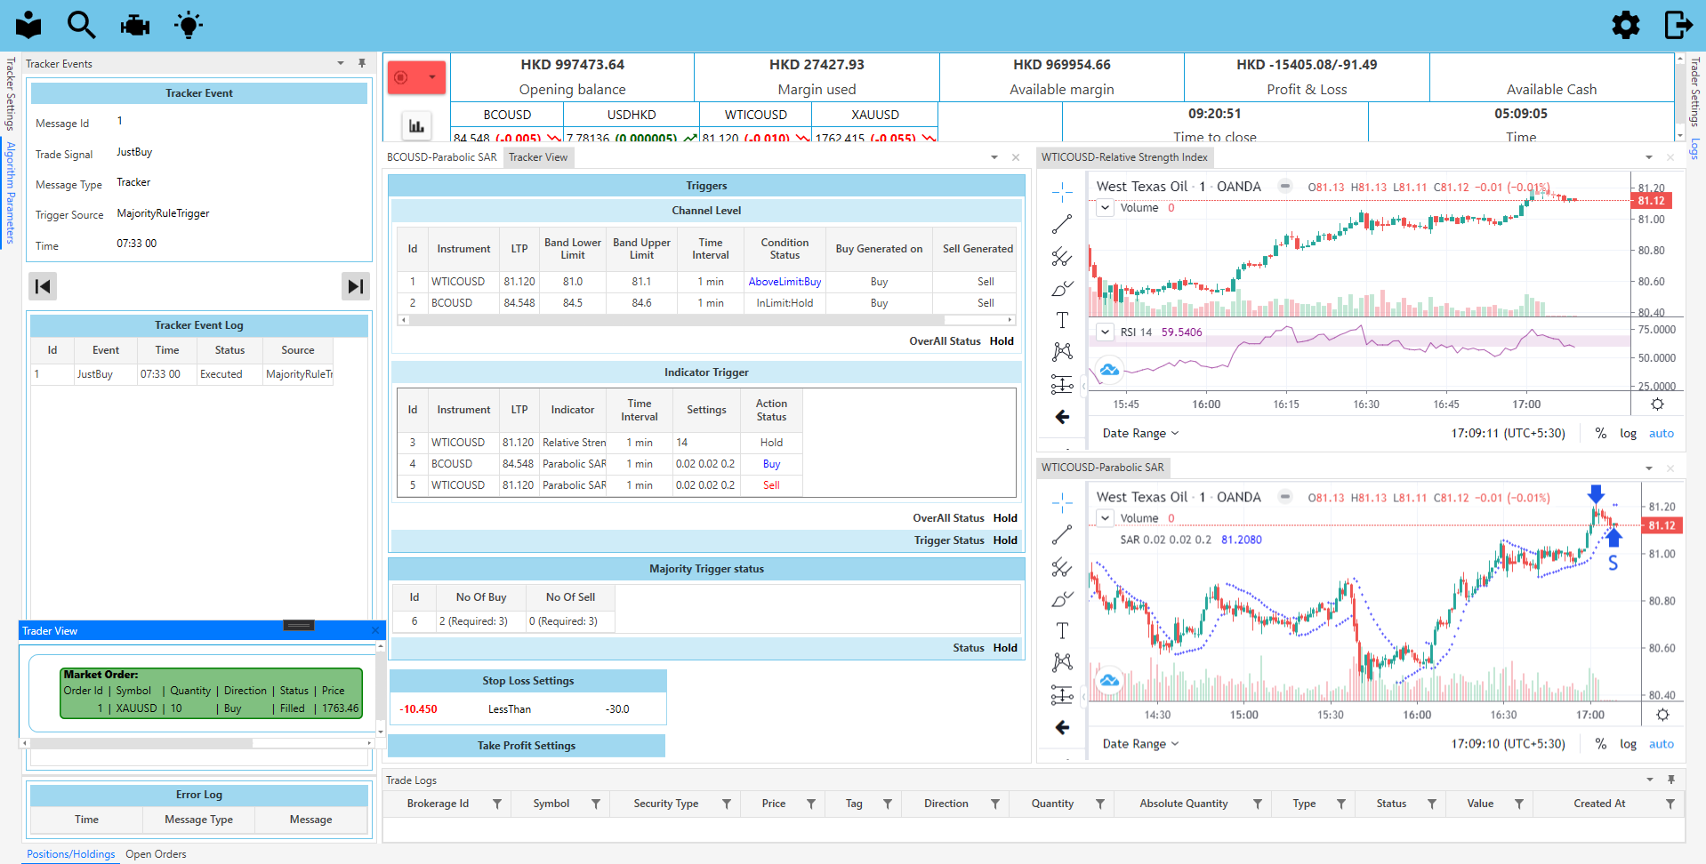1706x864 pixels.
Task: Open Tracker Settings side tab
Action: 11,93
